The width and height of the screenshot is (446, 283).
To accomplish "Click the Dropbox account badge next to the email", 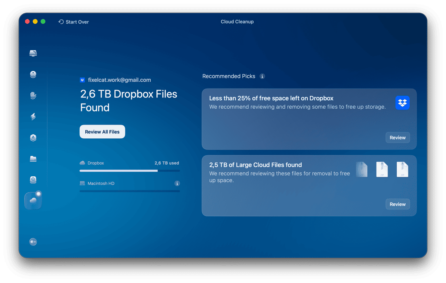I will point(82,80).
